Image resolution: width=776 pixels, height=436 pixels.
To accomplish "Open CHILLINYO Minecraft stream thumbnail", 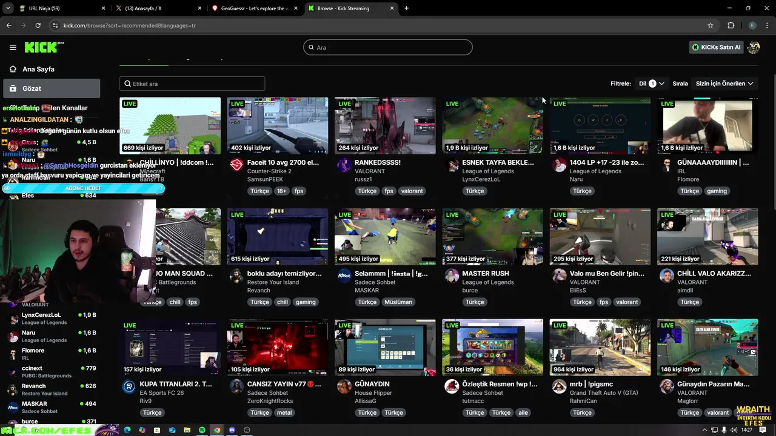I will tap(170, 125).
